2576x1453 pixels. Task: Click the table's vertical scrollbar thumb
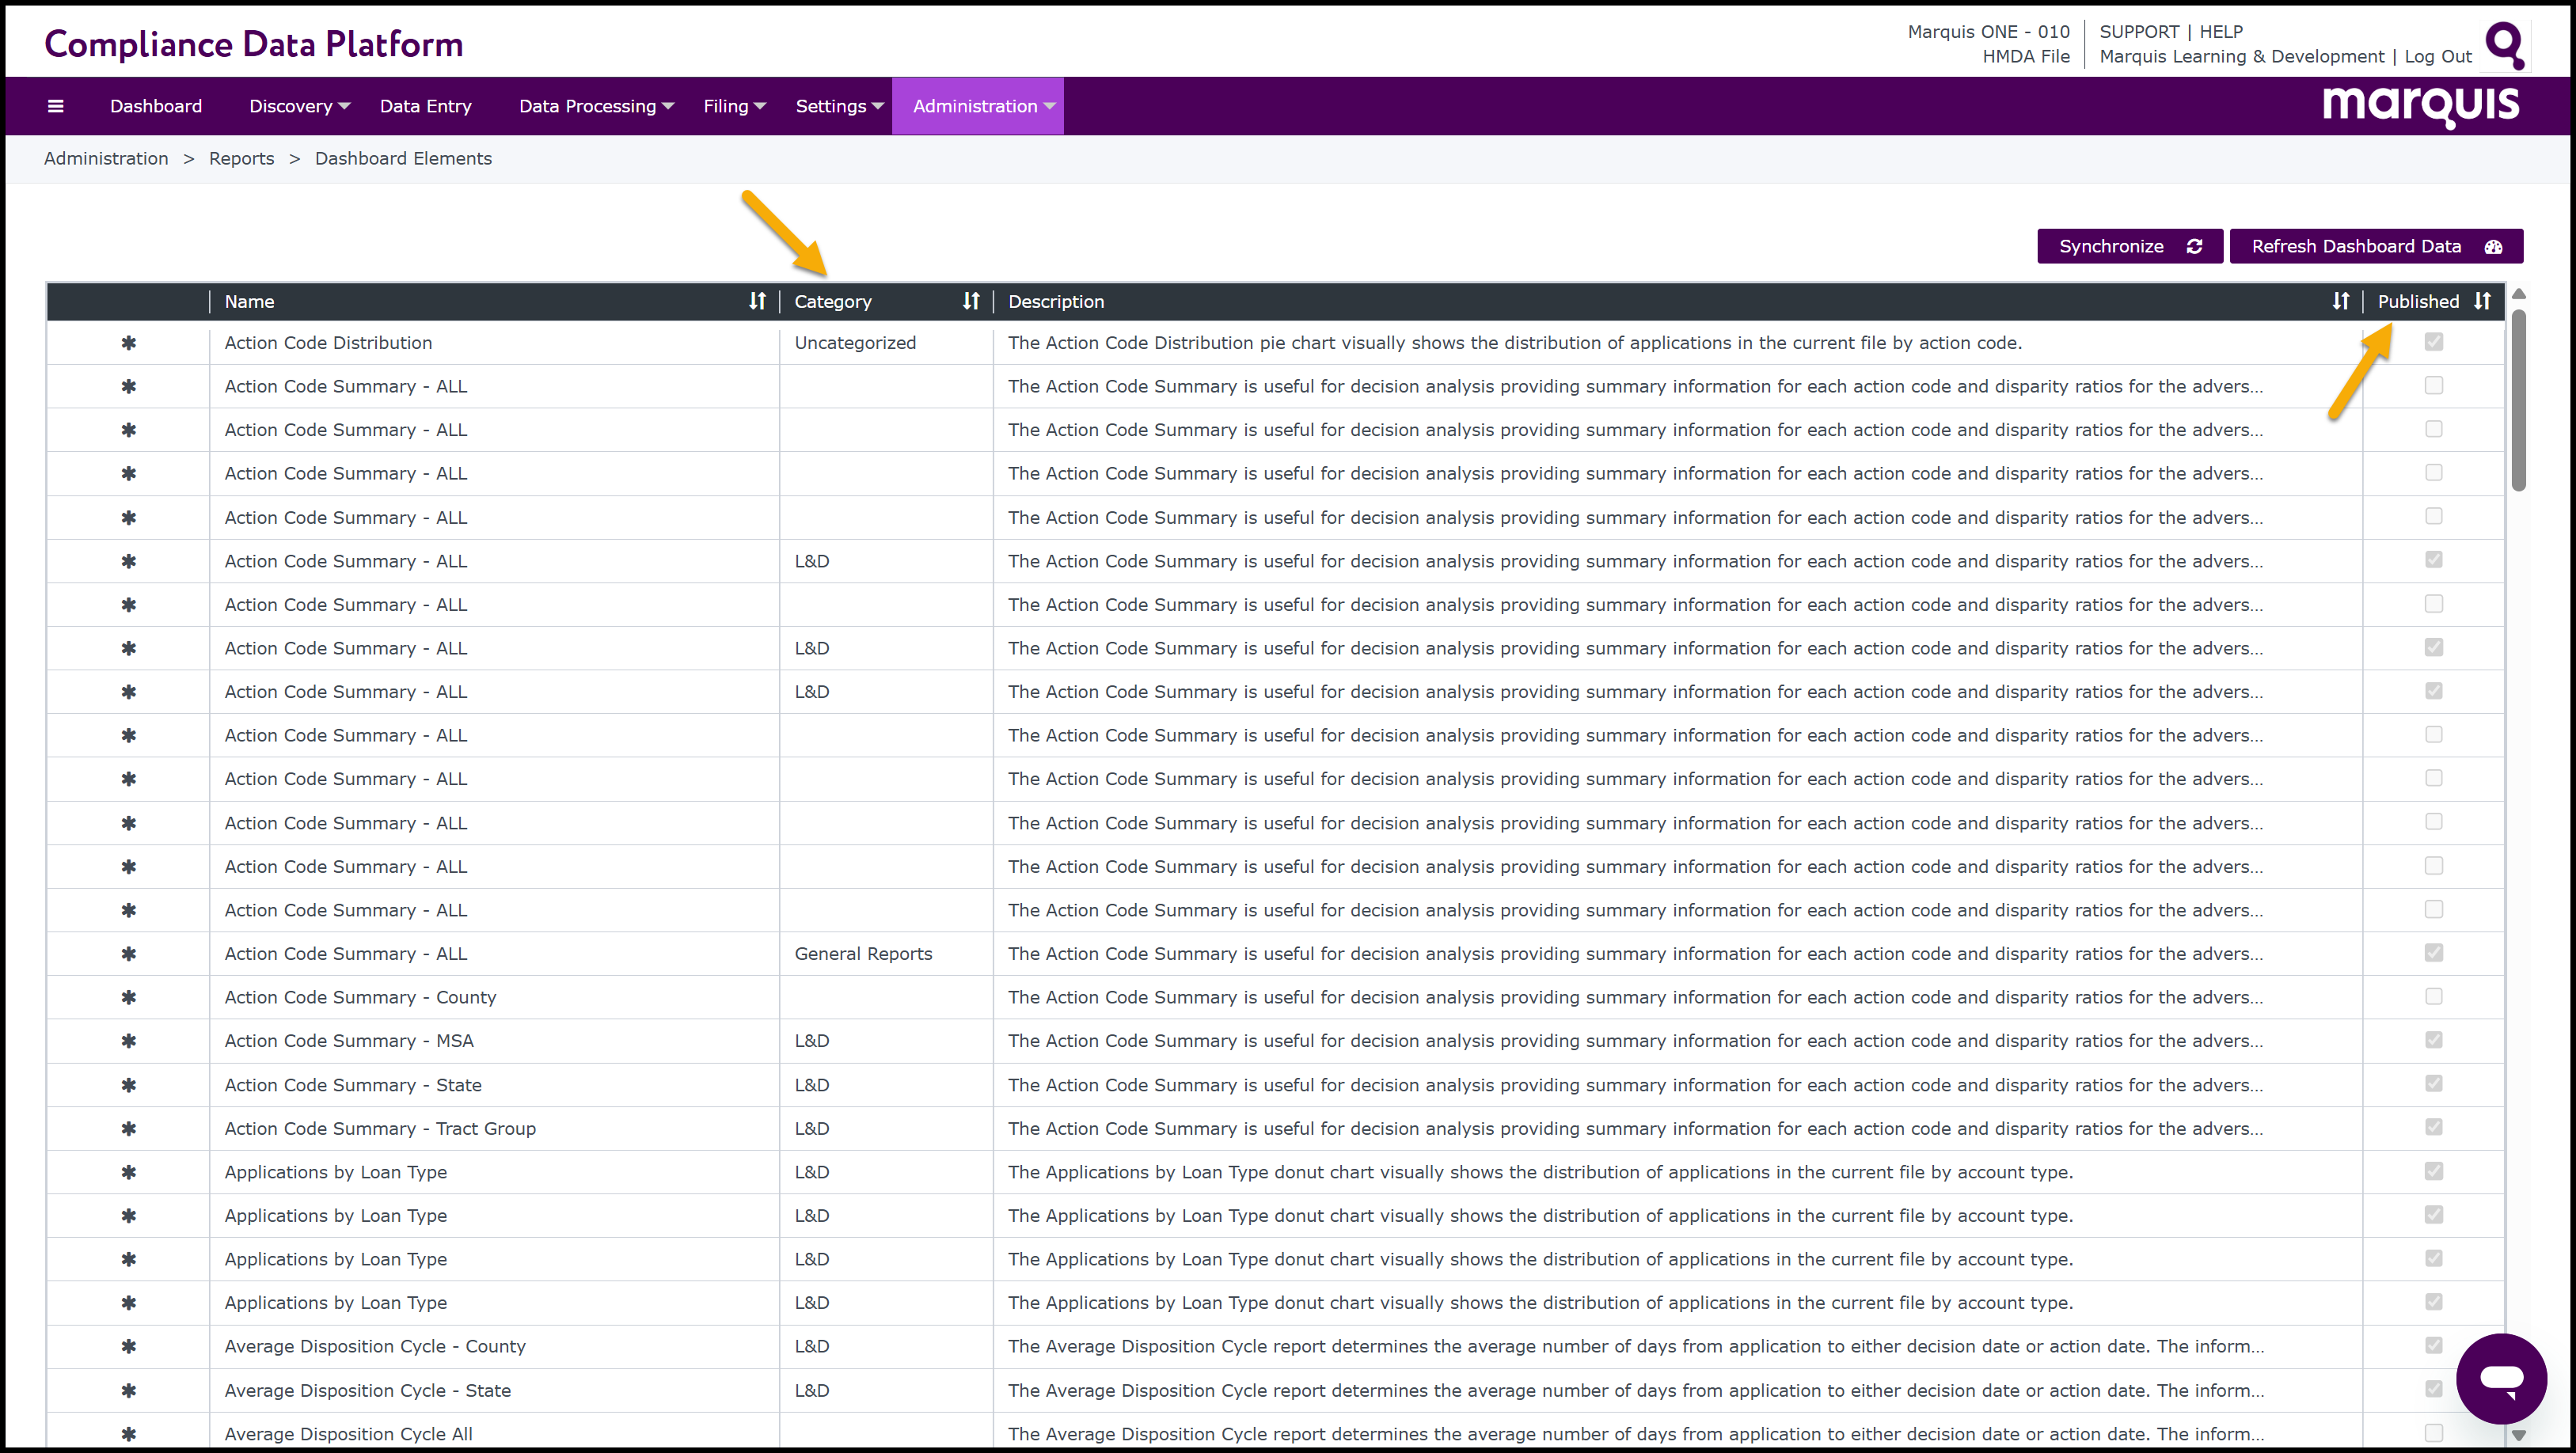coord(2518,400)
